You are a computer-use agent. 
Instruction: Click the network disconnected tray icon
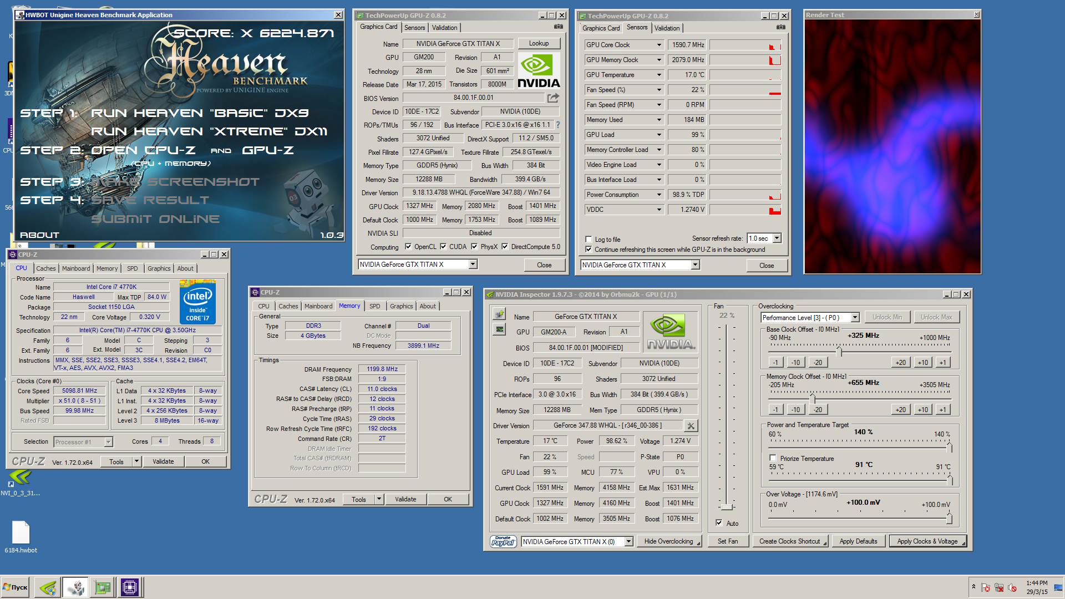[999, 587]
